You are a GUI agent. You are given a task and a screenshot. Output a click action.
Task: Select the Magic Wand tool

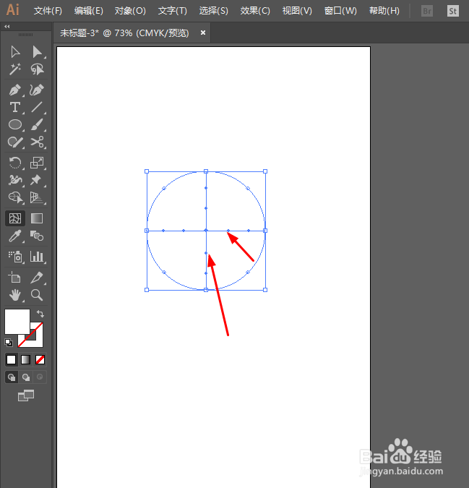[x=15, y=69]
